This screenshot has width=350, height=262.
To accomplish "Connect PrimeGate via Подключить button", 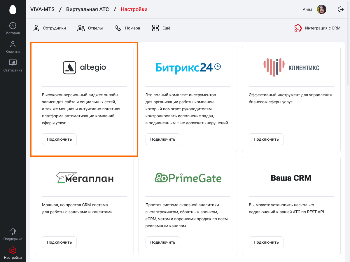I will click(163, 242).
